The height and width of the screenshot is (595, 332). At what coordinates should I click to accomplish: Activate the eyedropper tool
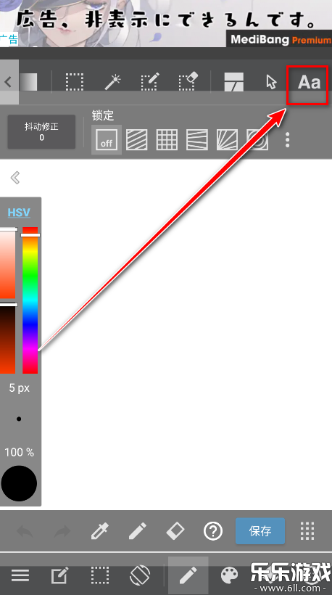[x=100, y=531]
